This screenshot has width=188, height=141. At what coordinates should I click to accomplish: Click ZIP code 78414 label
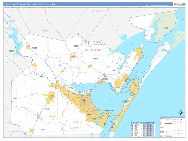(94, 119)
